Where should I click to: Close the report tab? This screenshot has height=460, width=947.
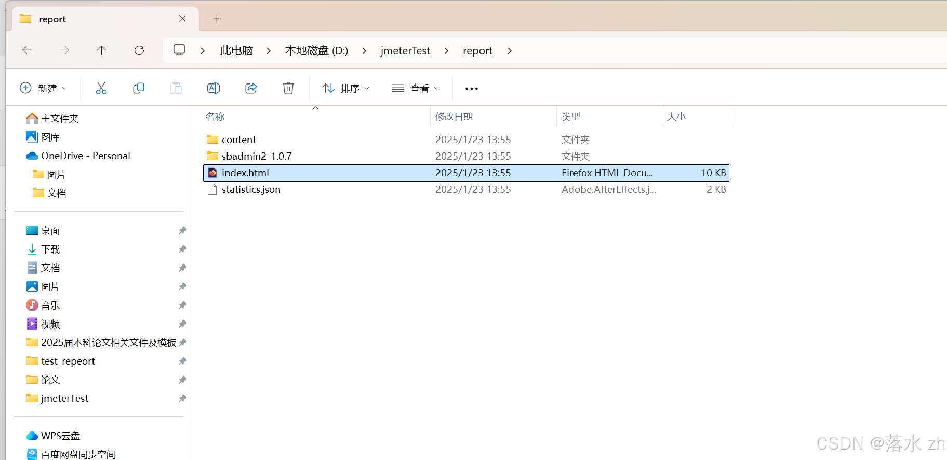coord(182,19)
